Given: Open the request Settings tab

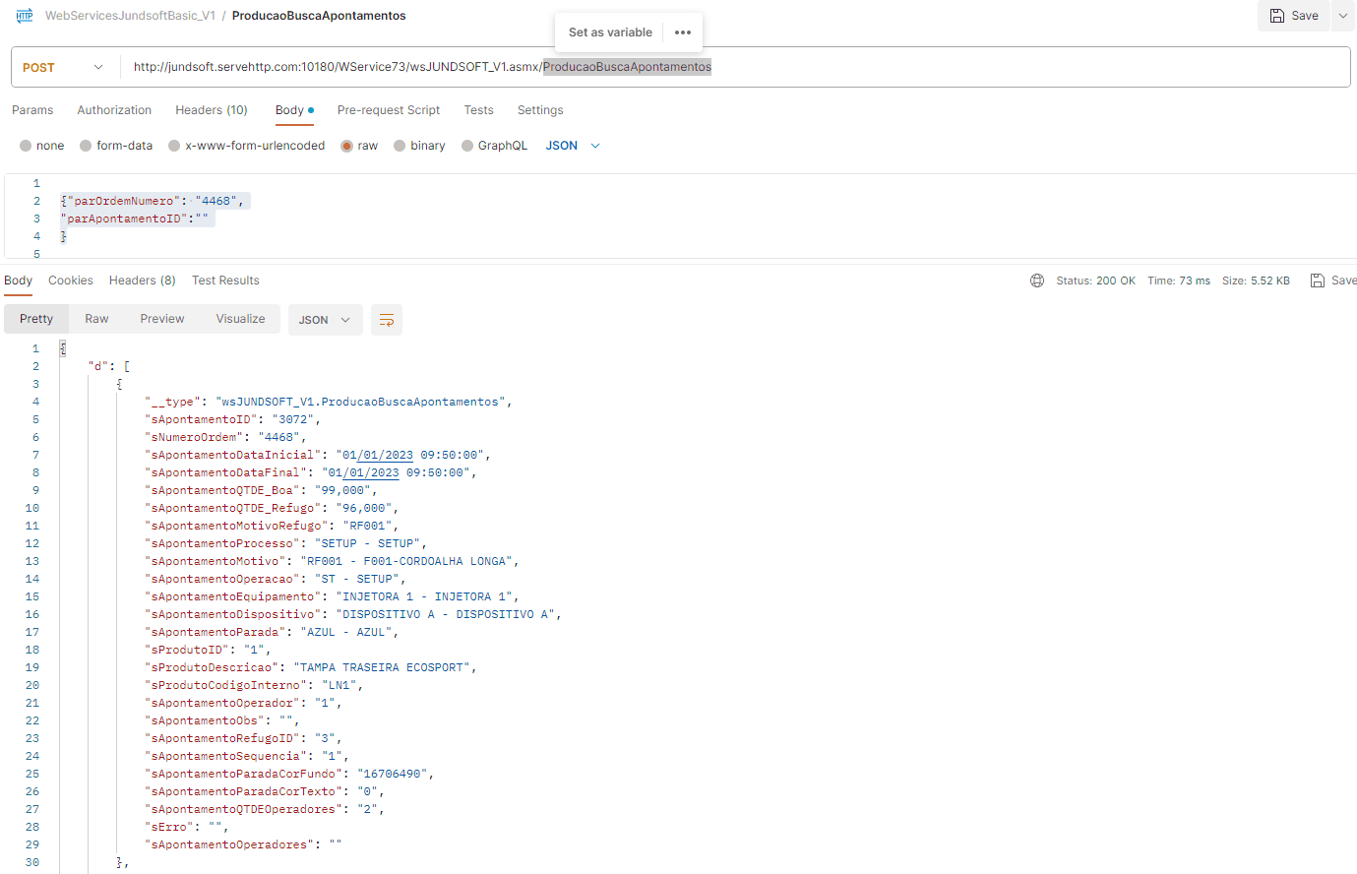Looking at the screenshot, I should pyautogui.click(x=540, y=110).
